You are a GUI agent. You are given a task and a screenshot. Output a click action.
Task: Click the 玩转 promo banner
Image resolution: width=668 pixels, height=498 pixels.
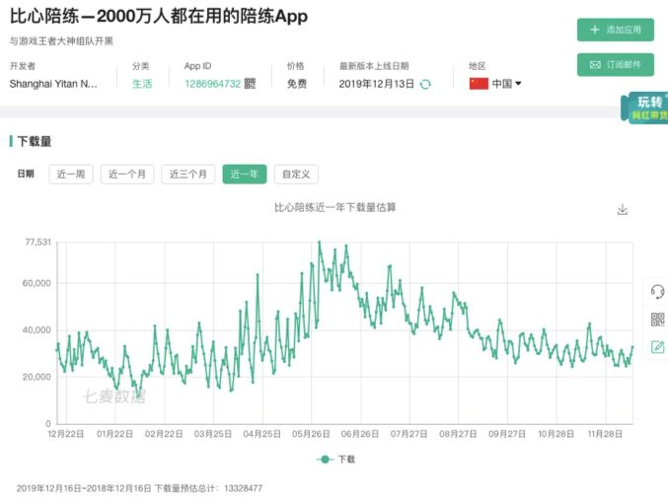tap(645, 108)
